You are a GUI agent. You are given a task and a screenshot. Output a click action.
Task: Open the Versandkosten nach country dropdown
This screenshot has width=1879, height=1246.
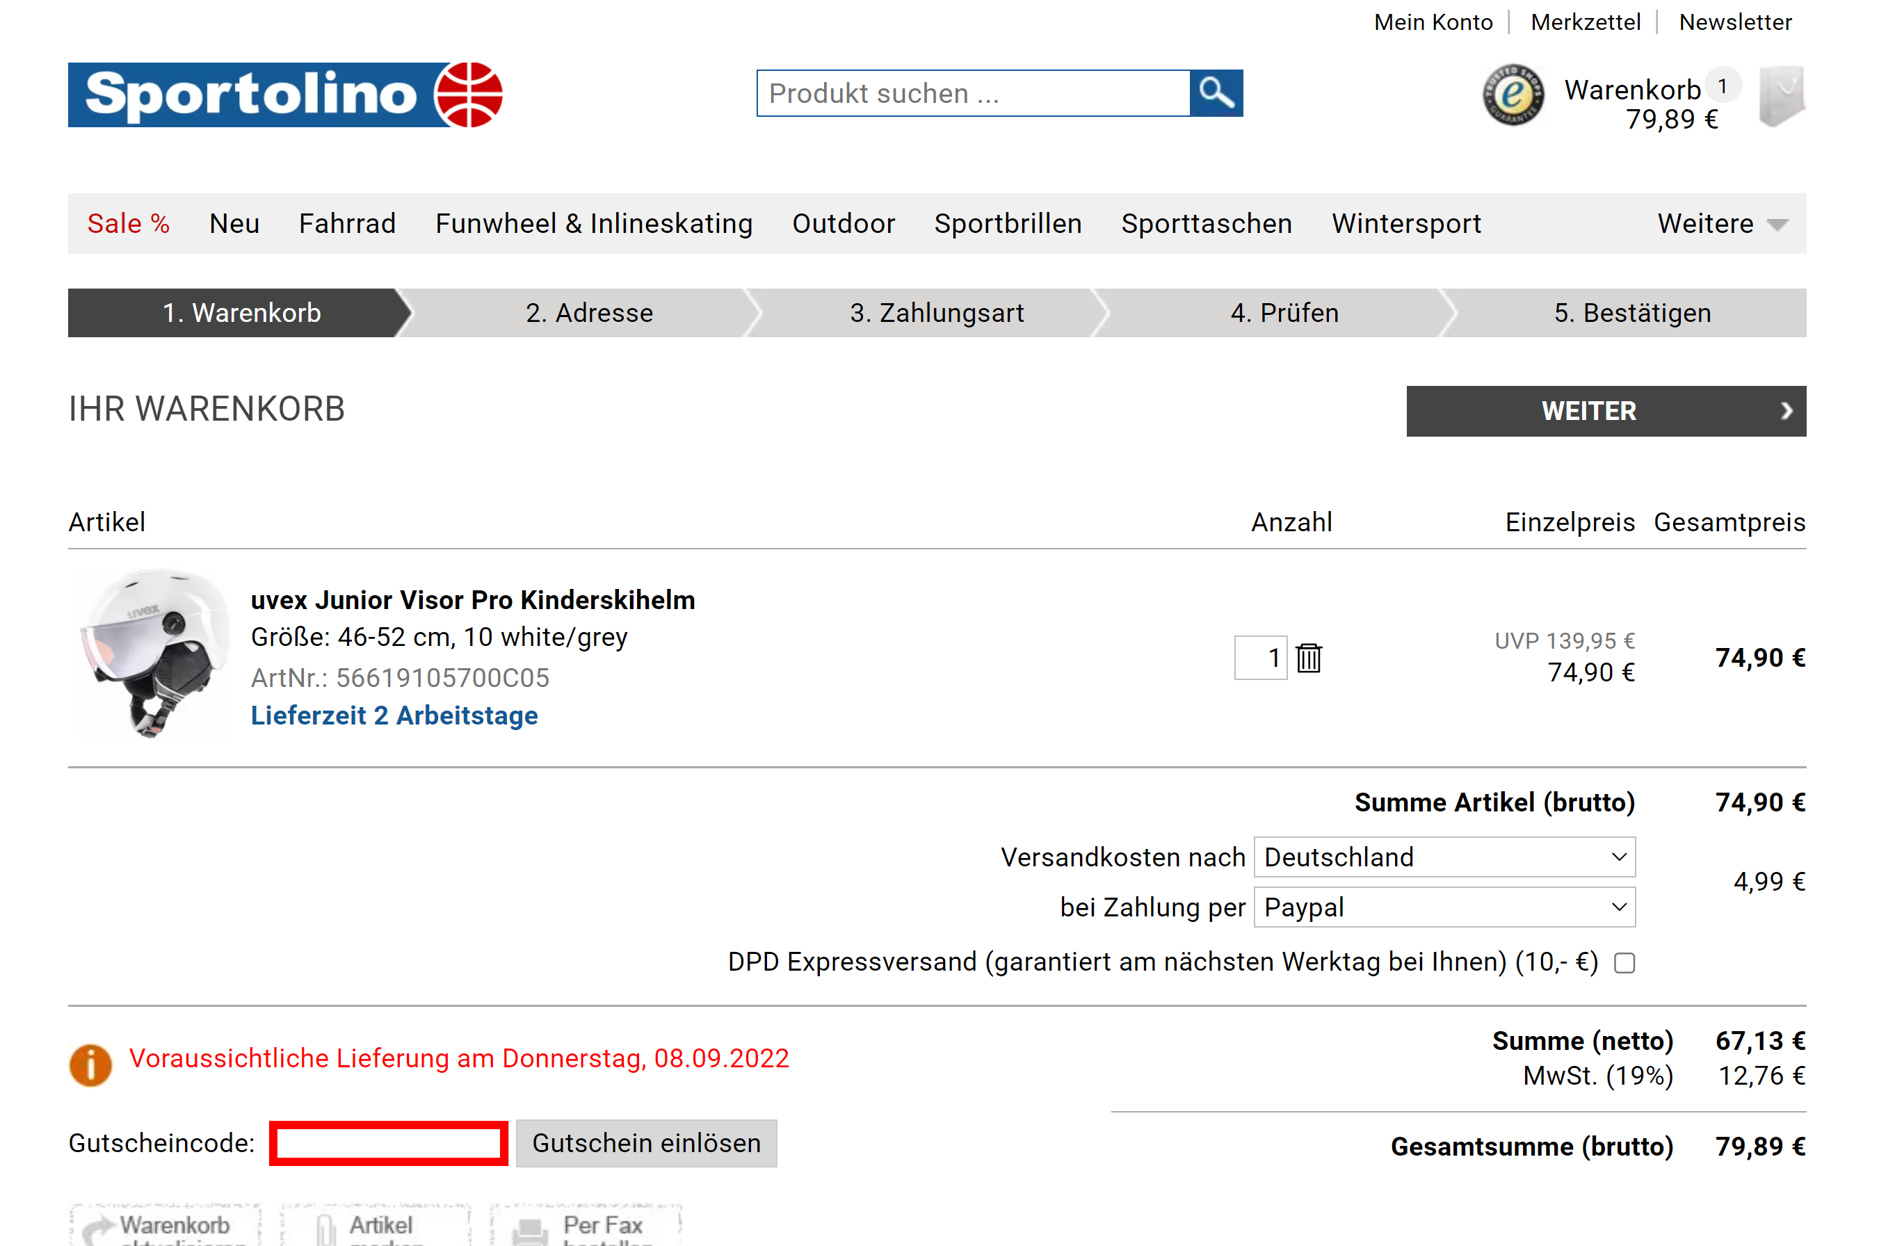[x=1444, y=857]
